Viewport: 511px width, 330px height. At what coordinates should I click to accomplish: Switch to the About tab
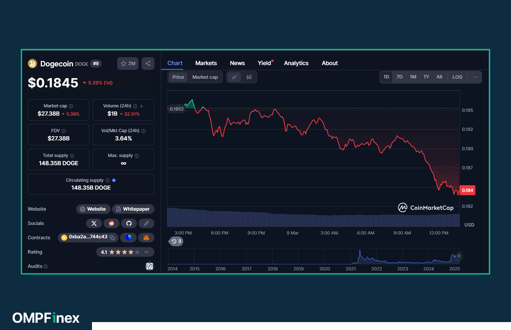[330, 63]
